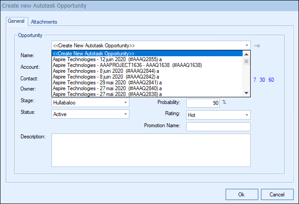
Task: Click the 60 days link
Action: (x=271, y=80)
